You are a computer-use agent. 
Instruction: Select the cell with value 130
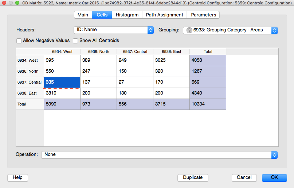click(135, 93)
